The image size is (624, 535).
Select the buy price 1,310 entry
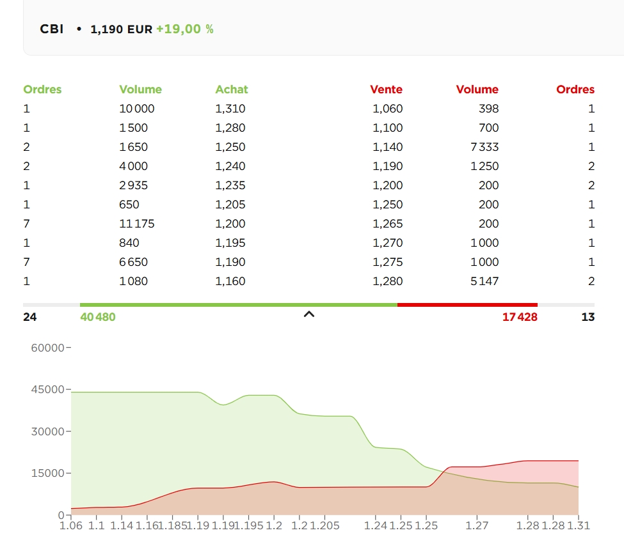(230, 109)
